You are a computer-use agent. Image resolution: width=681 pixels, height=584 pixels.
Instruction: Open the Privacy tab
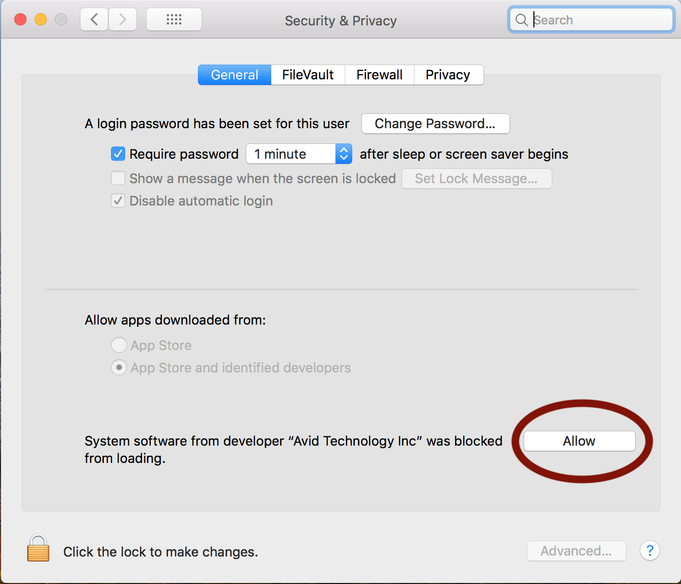tap(448, 75)
